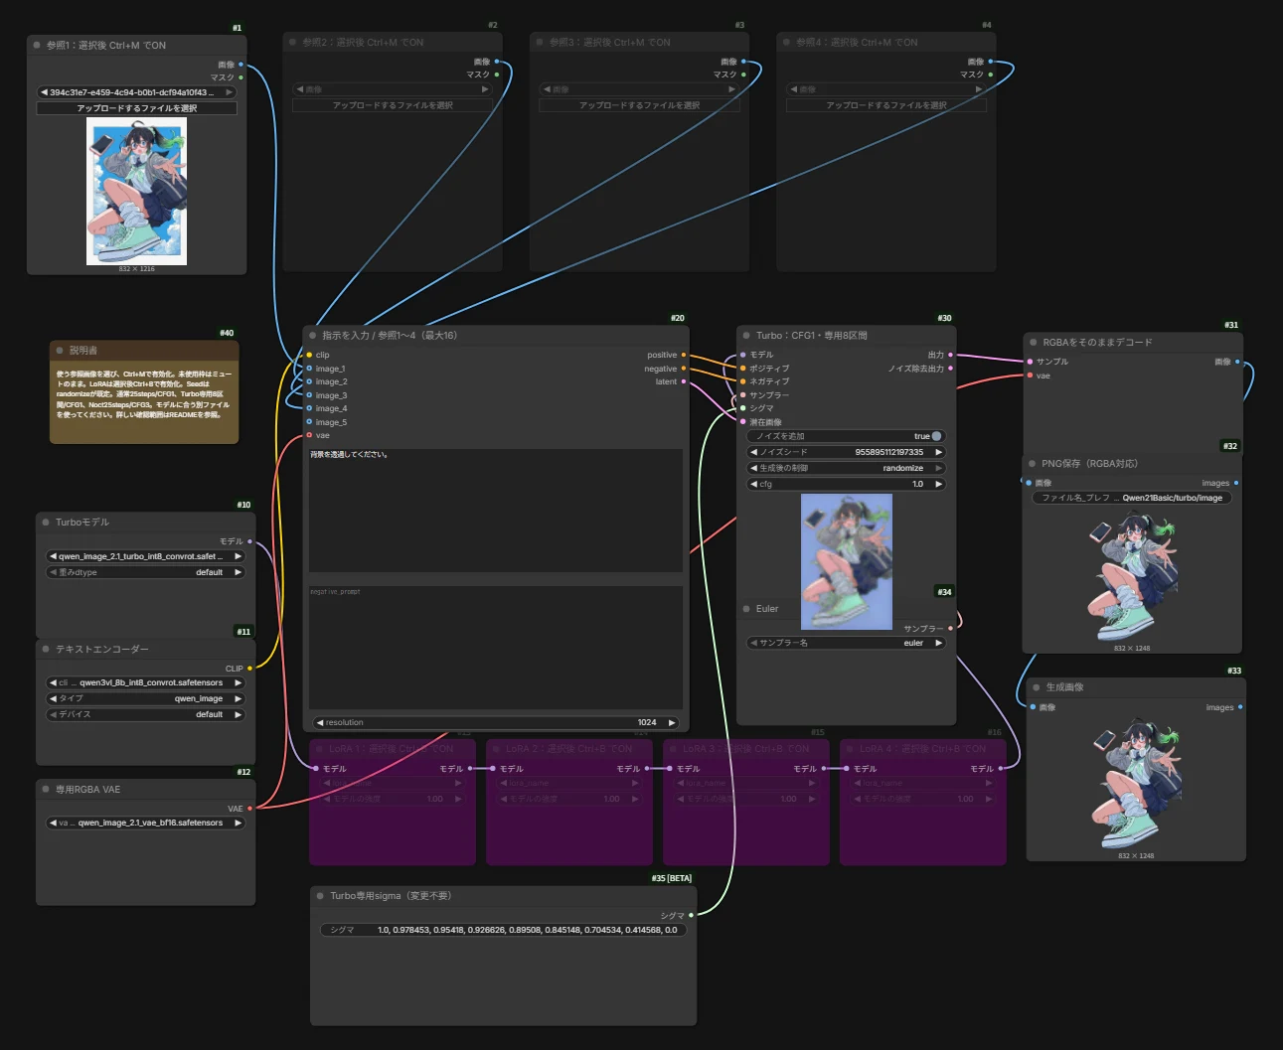Increase the ノイズシード value with right arrow

(x=938, y=452)
